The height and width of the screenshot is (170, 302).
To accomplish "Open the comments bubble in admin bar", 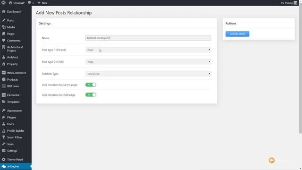I will pos(29,3).
